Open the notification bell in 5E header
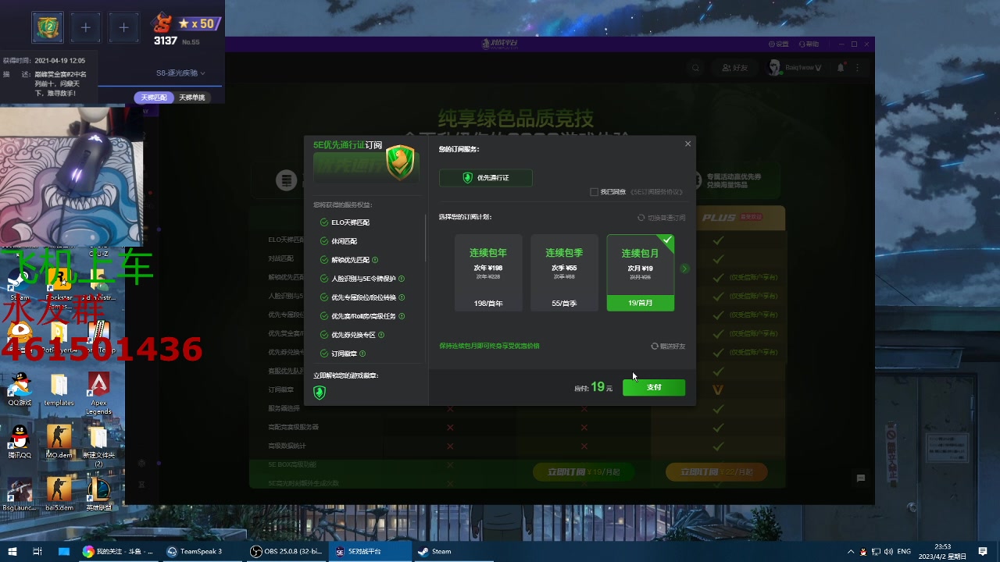Viewport: 1000px width, 562px height. click(841, 68)
